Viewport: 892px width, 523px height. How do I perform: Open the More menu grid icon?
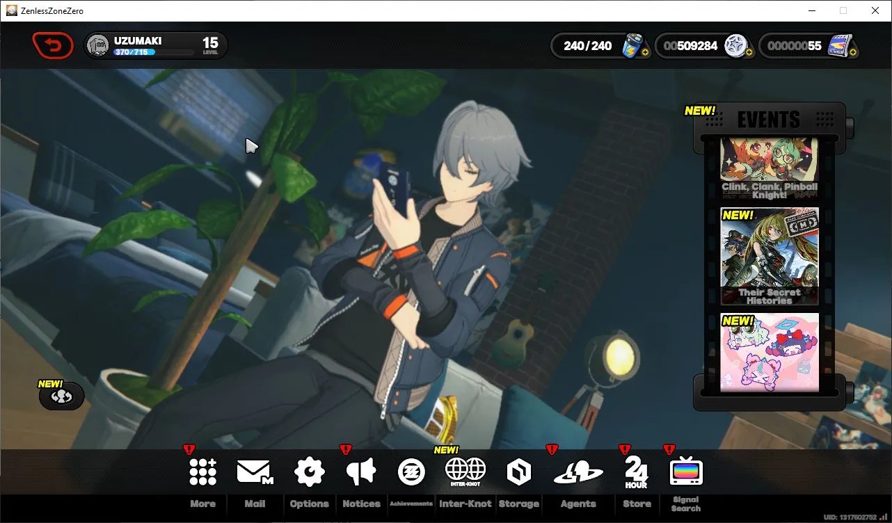coord(203,472)
